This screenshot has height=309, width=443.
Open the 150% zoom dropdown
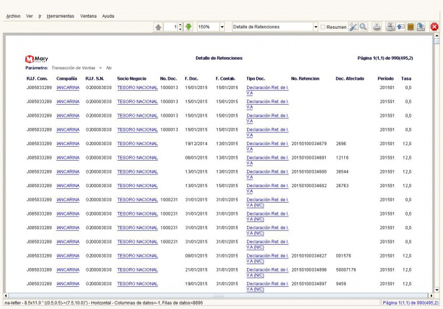(x=222, y=27)
